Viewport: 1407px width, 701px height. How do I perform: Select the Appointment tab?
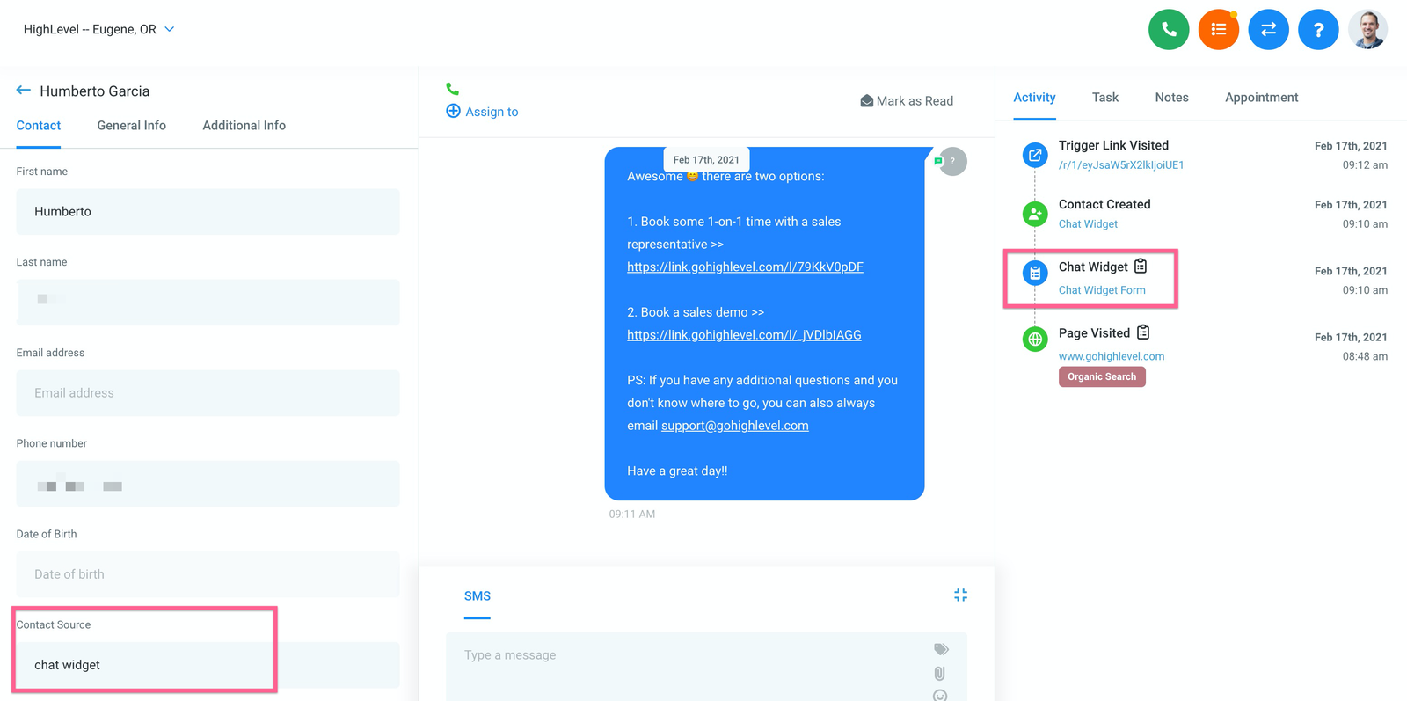[1261, 98]
